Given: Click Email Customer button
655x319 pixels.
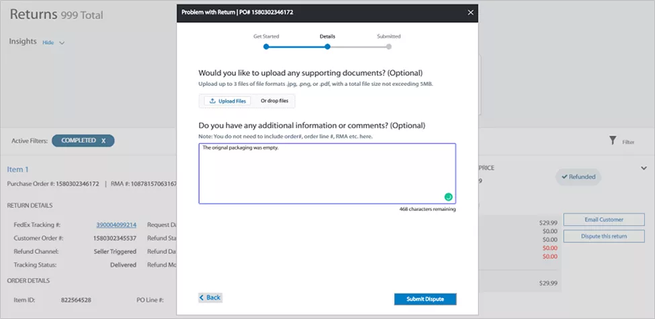Looking at the screenshot, I should click(x=603, y=220).
